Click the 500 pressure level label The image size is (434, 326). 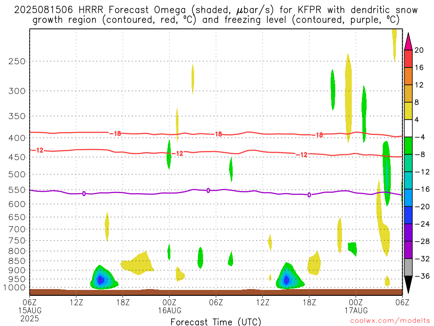pos(17,174)
